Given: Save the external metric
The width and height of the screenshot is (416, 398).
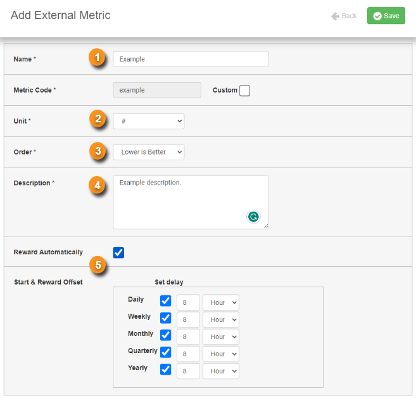Looking at the screenshot, I should (x=386, y=16).
